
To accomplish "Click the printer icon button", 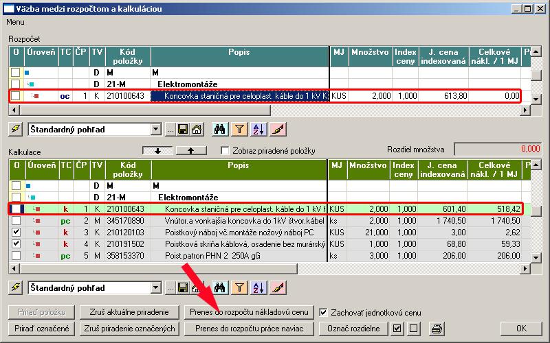I will pyautogui.click(x=437, y=329).
